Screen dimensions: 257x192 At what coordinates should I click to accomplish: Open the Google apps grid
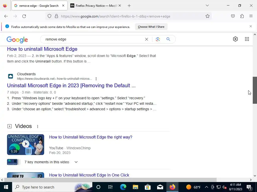(247, 39)
